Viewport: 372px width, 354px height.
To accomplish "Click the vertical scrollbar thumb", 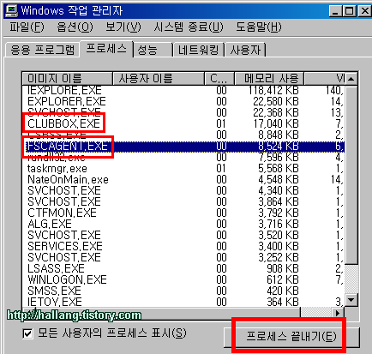I will tap(351, 175).
